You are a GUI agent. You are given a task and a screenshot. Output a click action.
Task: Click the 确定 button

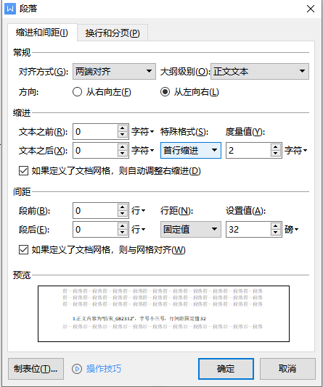tap(226, 369)
